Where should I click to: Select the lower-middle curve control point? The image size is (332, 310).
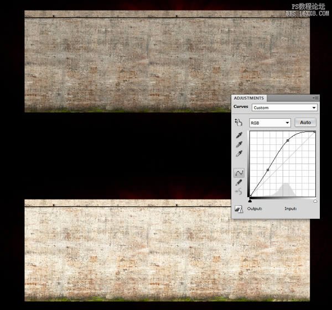tap(268, 170)
